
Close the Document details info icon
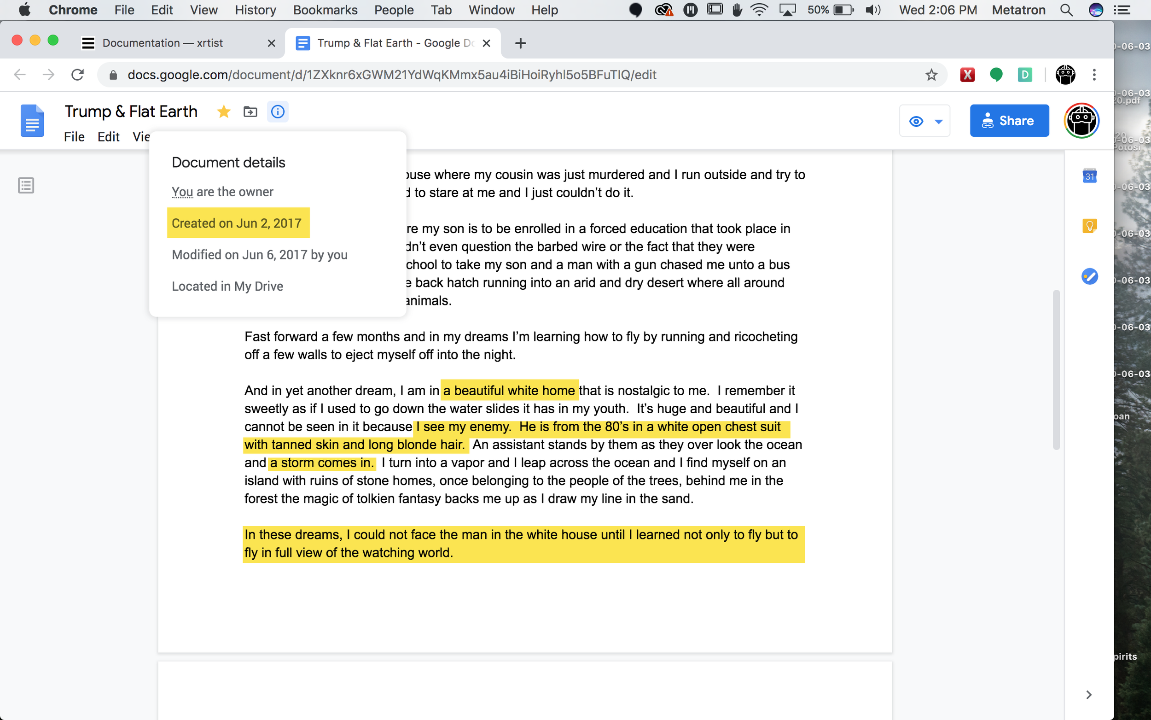click(x=278, y=111)
